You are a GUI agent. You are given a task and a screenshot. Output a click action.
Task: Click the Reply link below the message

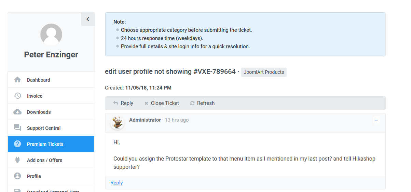(117, 183)
